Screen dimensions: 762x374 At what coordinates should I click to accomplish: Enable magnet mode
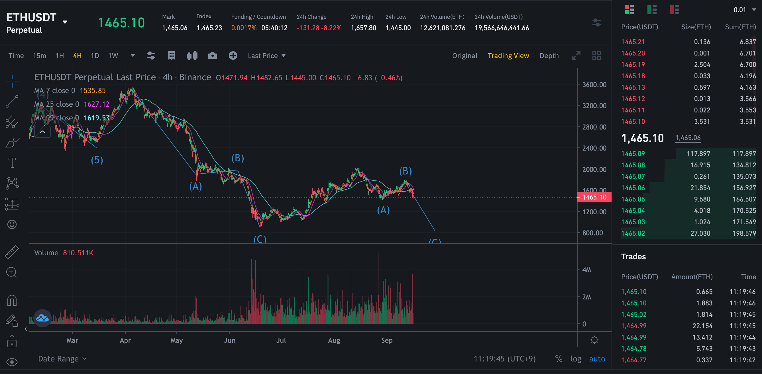pos(12,300)
